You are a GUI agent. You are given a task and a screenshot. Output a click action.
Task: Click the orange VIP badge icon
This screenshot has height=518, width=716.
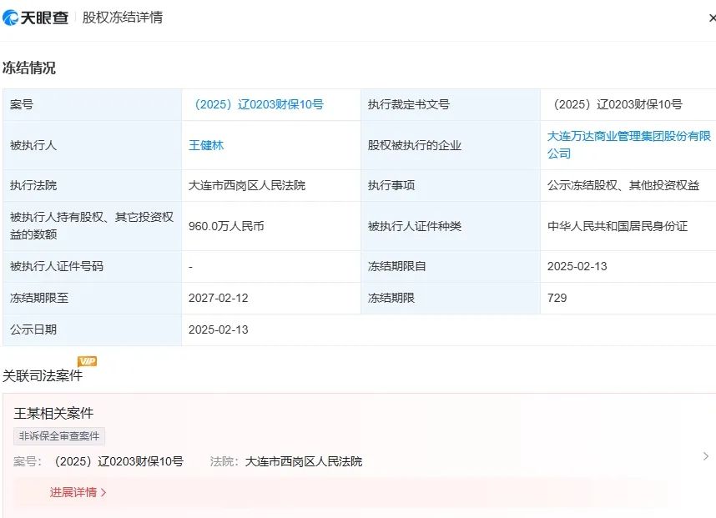coord(87,361)
